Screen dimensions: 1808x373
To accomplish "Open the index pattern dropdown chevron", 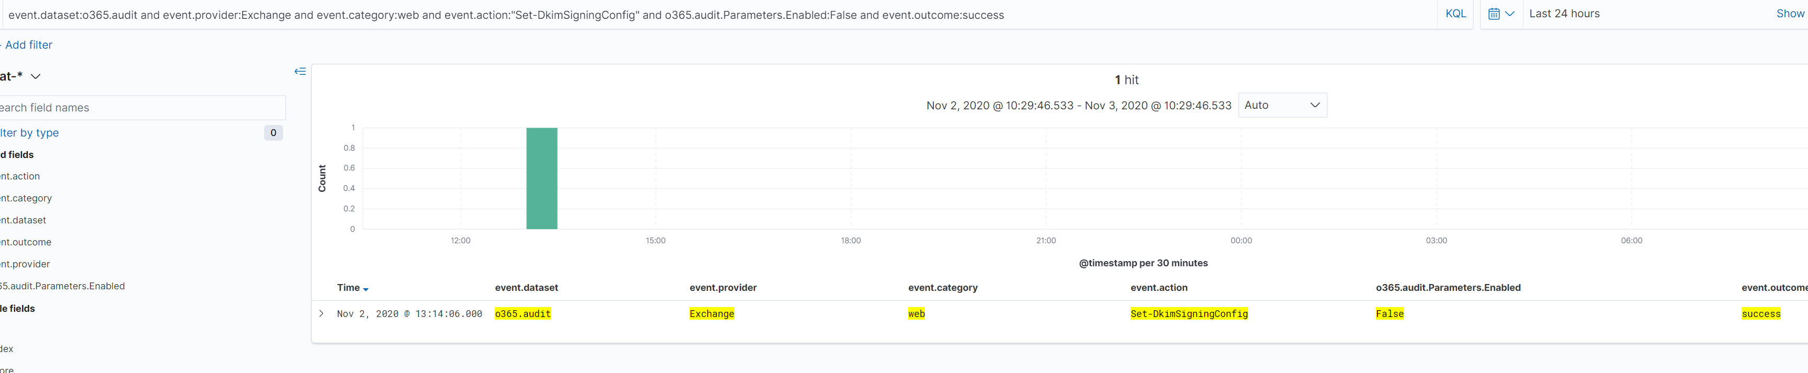I will click(x=35, y=76).
